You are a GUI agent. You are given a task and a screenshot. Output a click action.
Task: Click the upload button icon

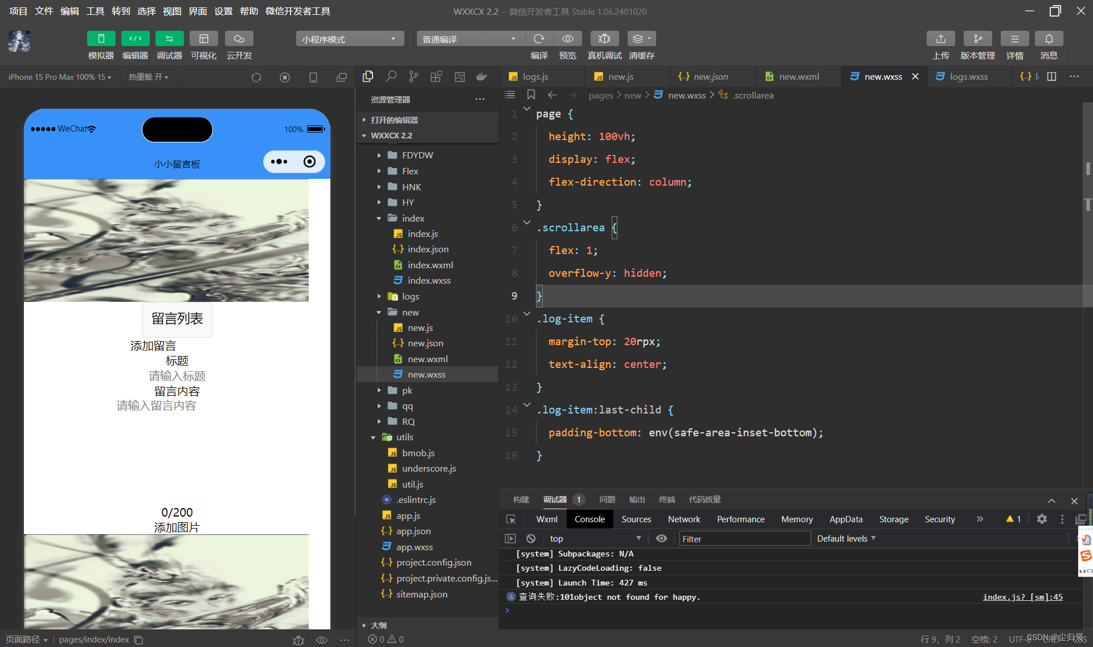coord(940,39)
